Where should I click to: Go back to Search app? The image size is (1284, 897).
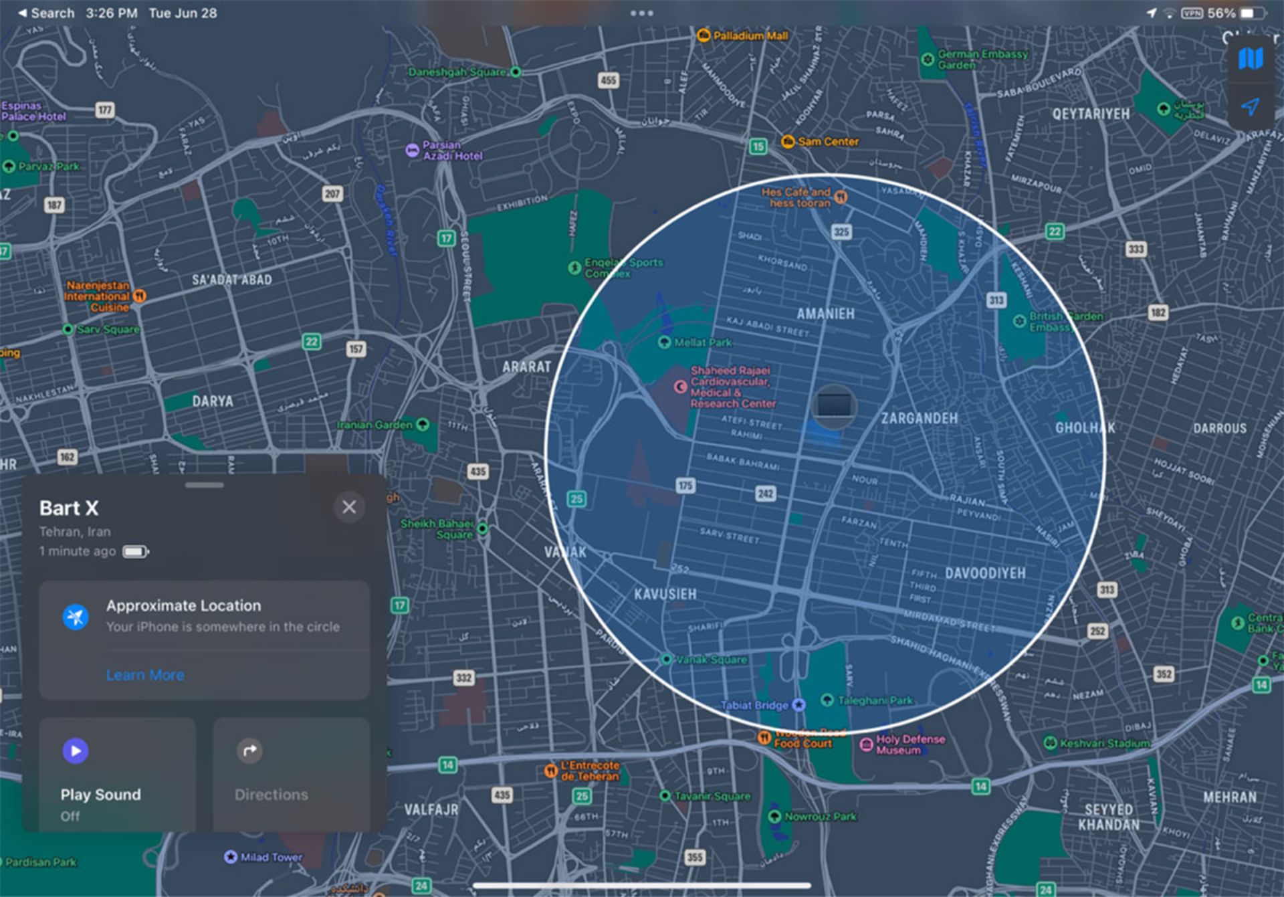(x=45, y=13)
